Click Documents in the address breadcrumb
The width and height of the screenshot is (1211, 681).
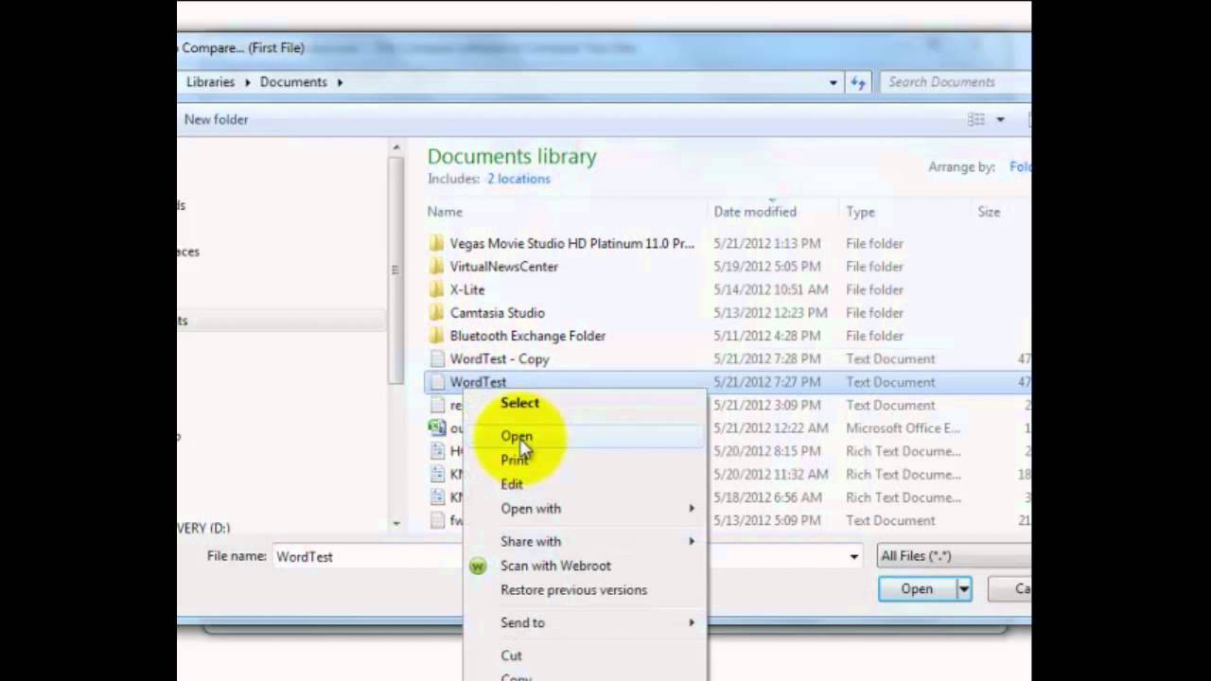(293, 82)
